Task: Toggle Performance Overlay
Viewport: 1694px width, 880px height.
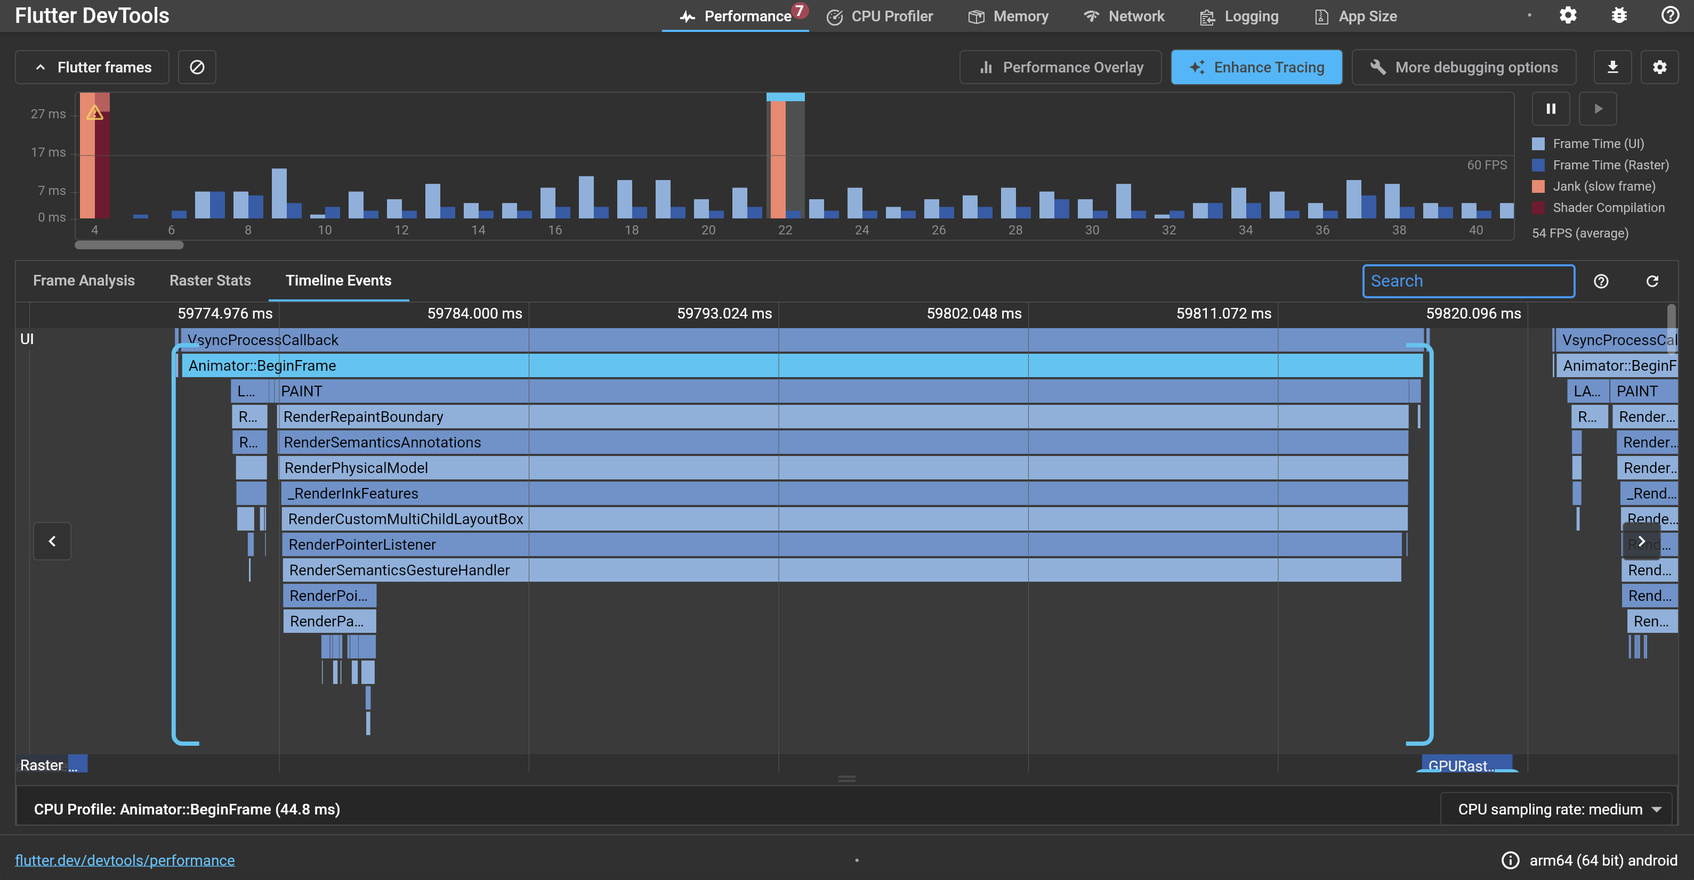Action: 1061,67
